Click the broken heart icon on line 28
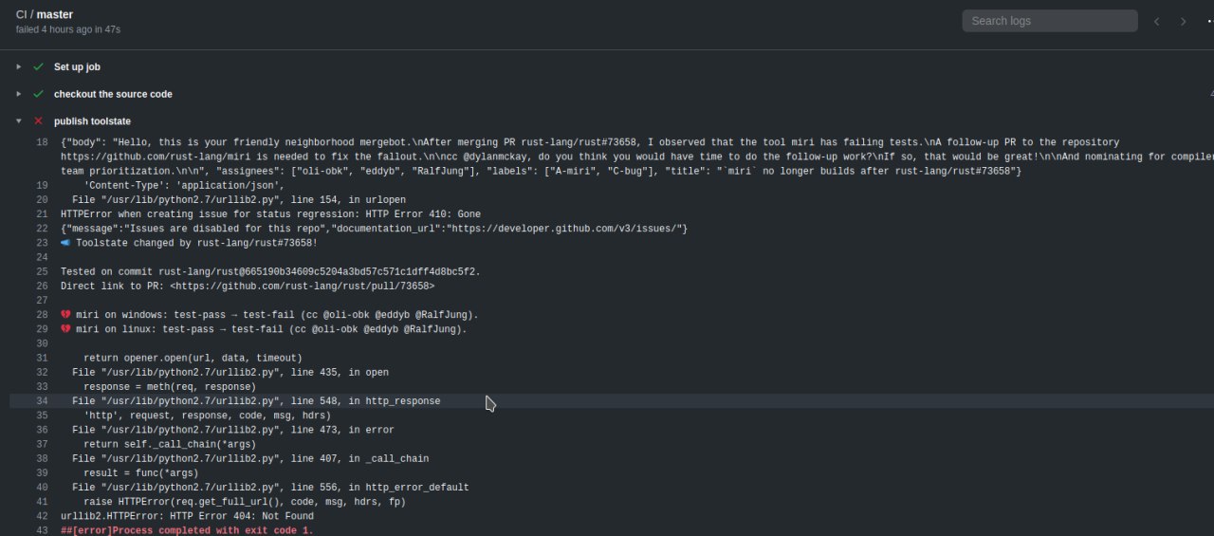 66,315
